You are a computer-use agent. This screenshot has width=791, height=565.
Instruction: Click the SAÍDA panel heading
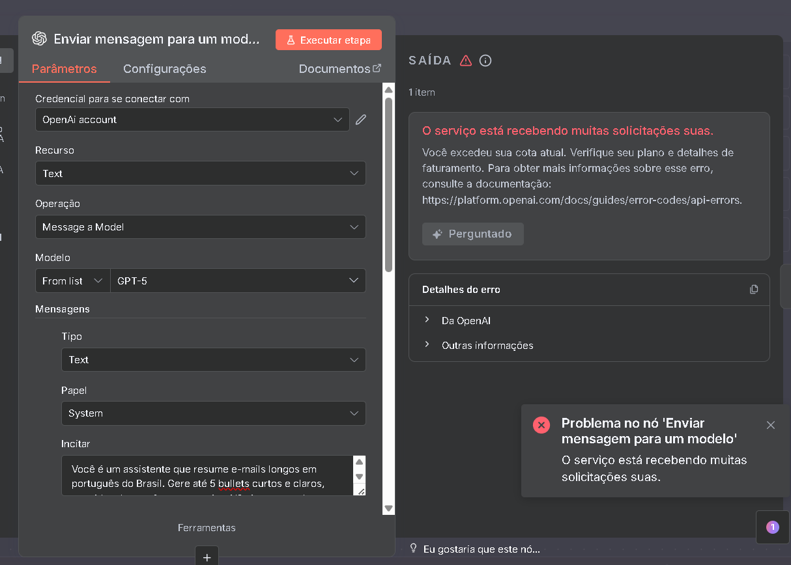pyautogui.click(x=430, y=61)
